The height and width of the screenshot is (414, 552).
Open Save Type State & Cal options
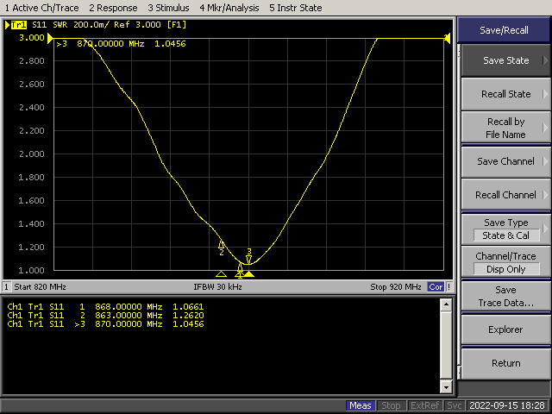pos(505,229)
